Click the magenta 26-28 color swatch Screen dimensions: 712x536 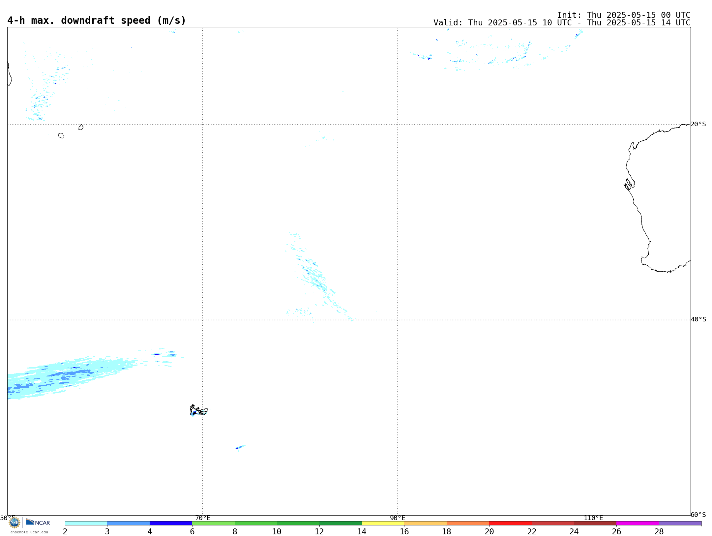[x=638, y=523]
